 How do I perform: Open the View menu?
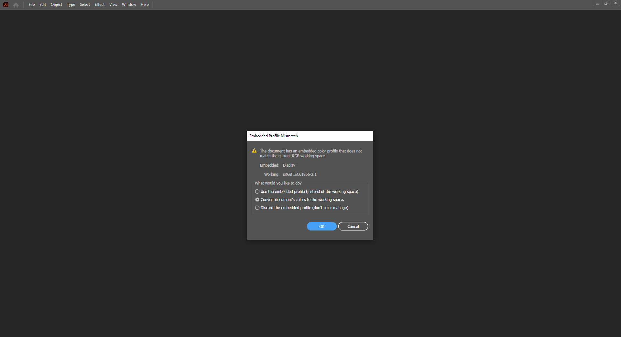point(113,4)
